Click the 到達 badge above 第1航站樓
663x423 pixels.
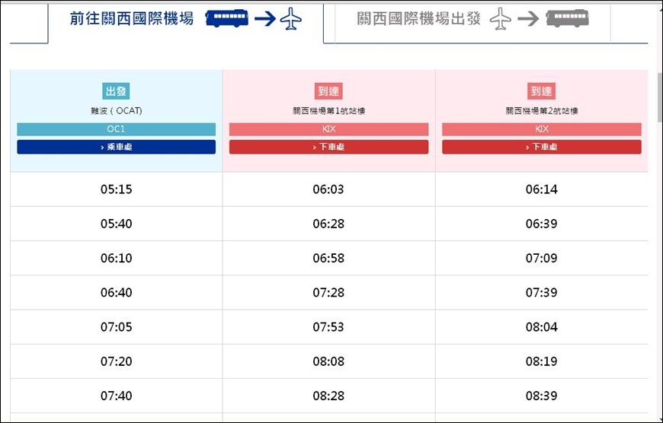[x=328, y=91]
